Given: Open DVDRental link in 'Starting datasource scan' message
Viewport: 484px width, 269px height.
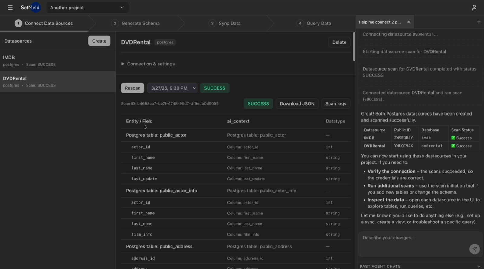Looking at the screenshot, I should 435,52.
